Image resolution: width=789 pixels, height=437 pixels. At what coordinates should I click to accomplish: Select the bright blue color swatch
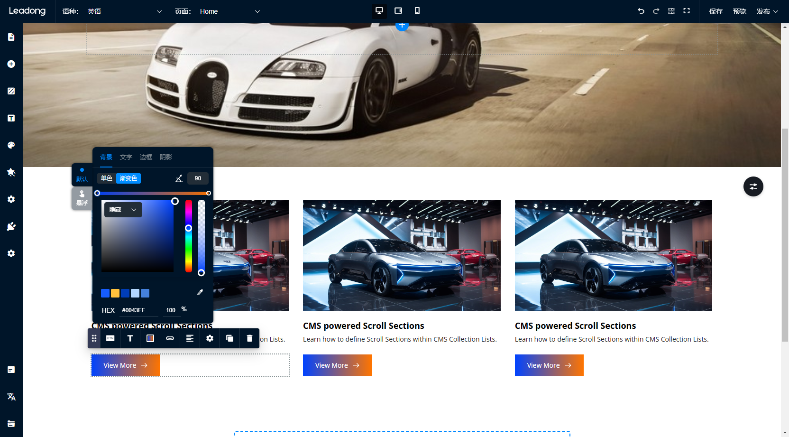105,293
